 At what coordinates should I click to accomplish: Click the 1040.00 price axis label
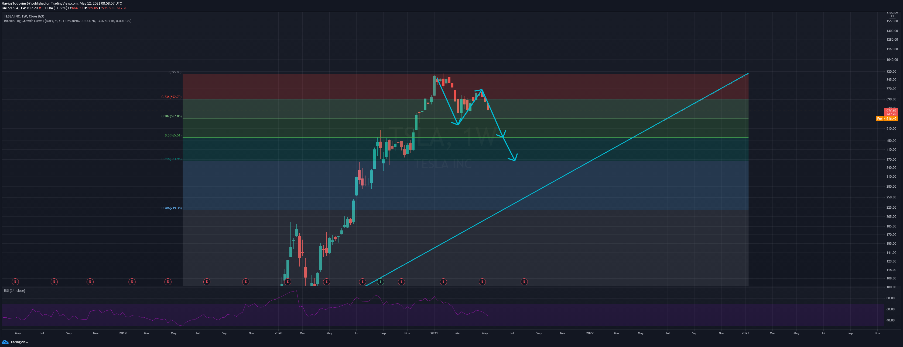[892, 60]
